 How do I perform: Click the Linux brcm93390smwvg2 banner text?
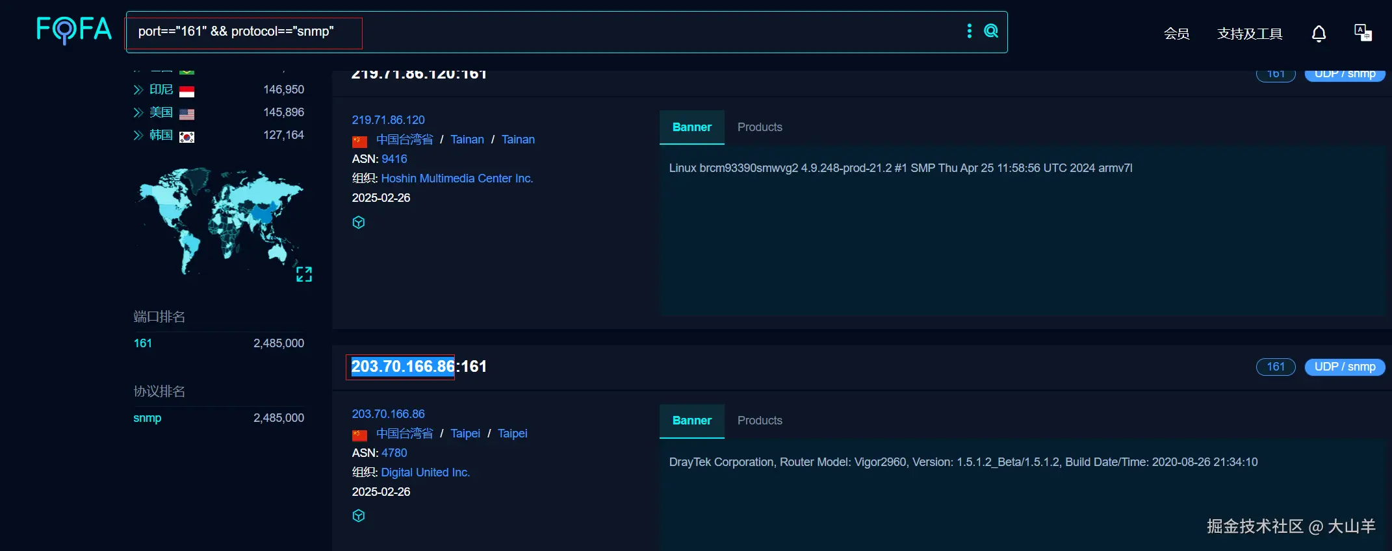coord(901,168)
